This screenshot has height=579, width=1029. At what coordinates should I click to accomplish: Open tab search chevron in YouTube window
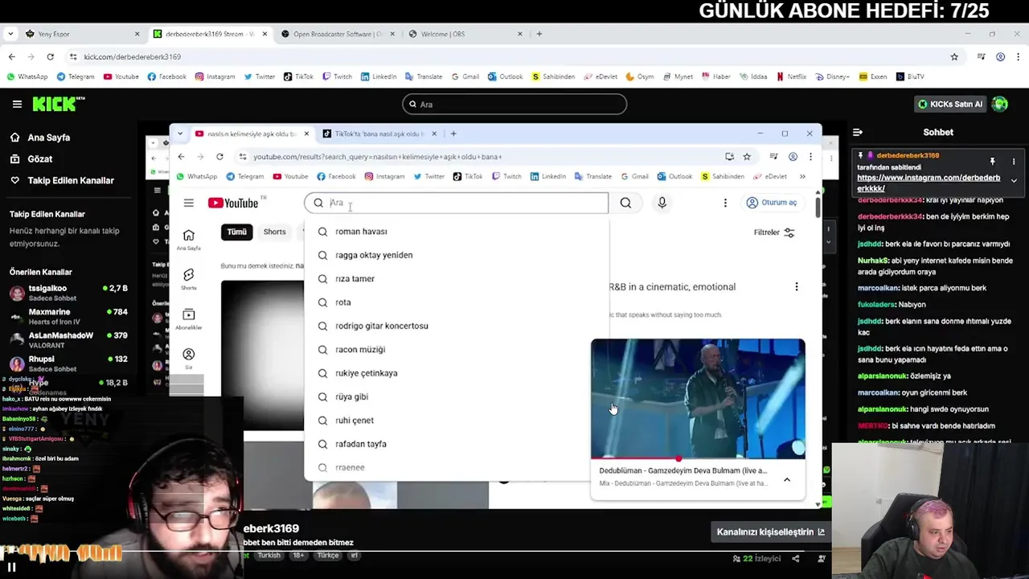click(180, 133)
